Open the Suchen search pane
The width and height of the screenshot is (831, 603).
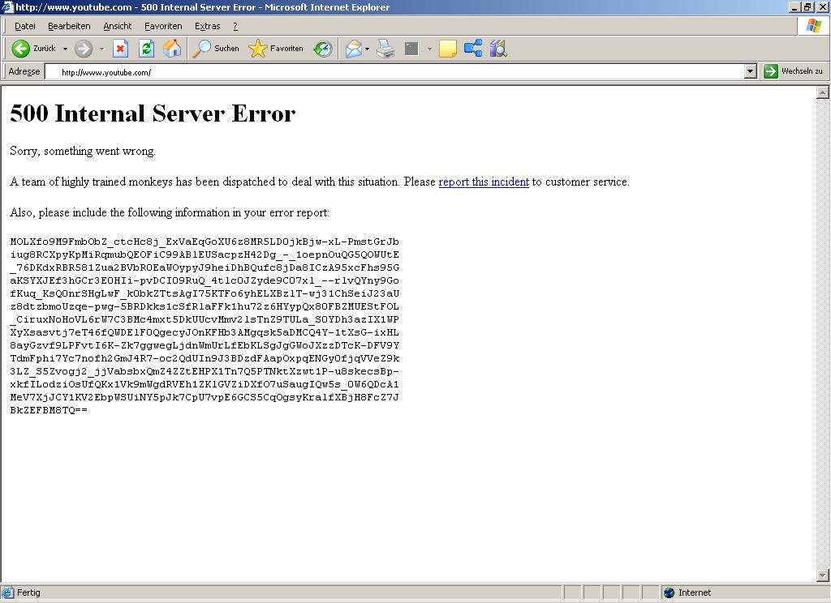coord(216,49)
